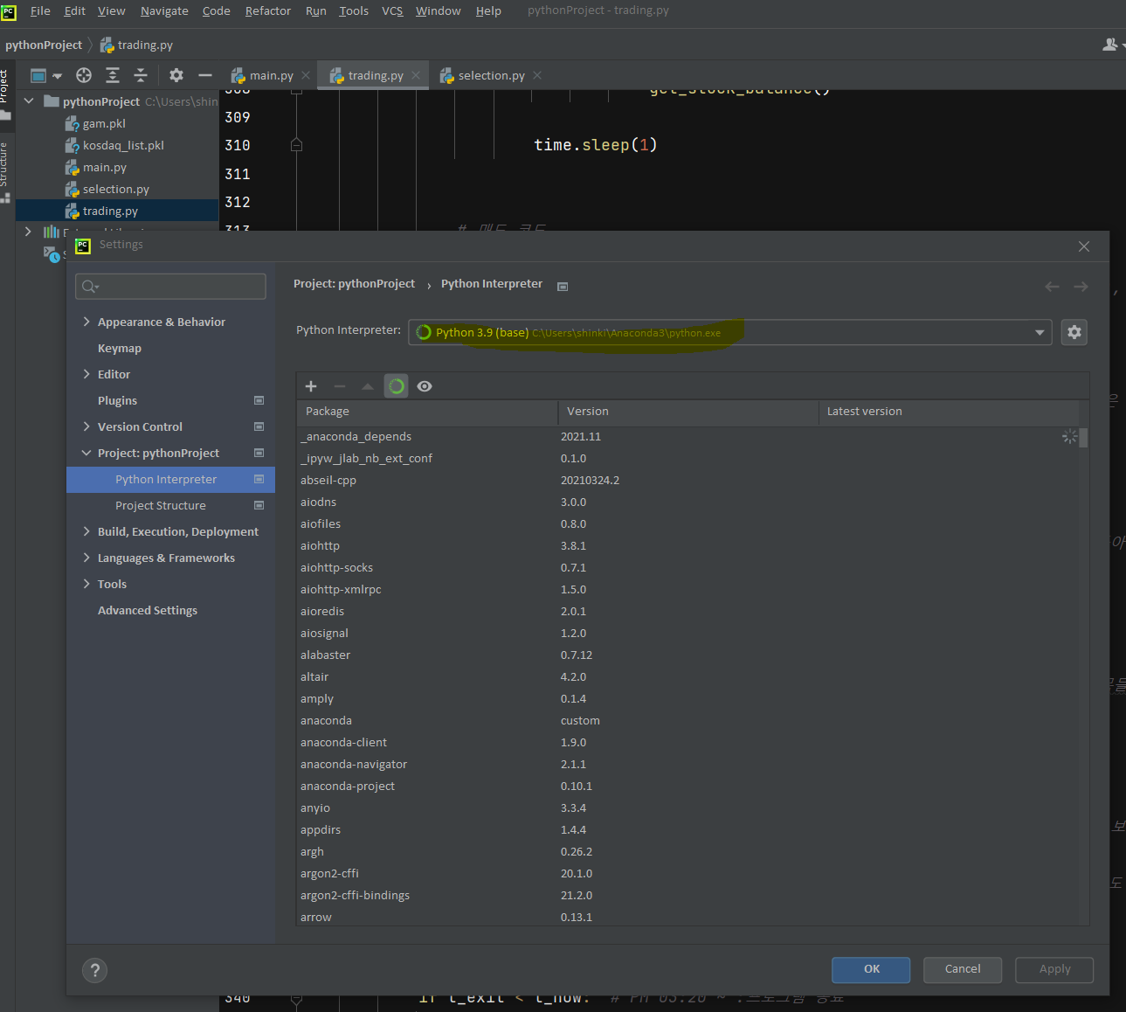Expand the Version Control section
Image resolution: width=1126 pixels, height=1012 pixels.
coord(86,426)
